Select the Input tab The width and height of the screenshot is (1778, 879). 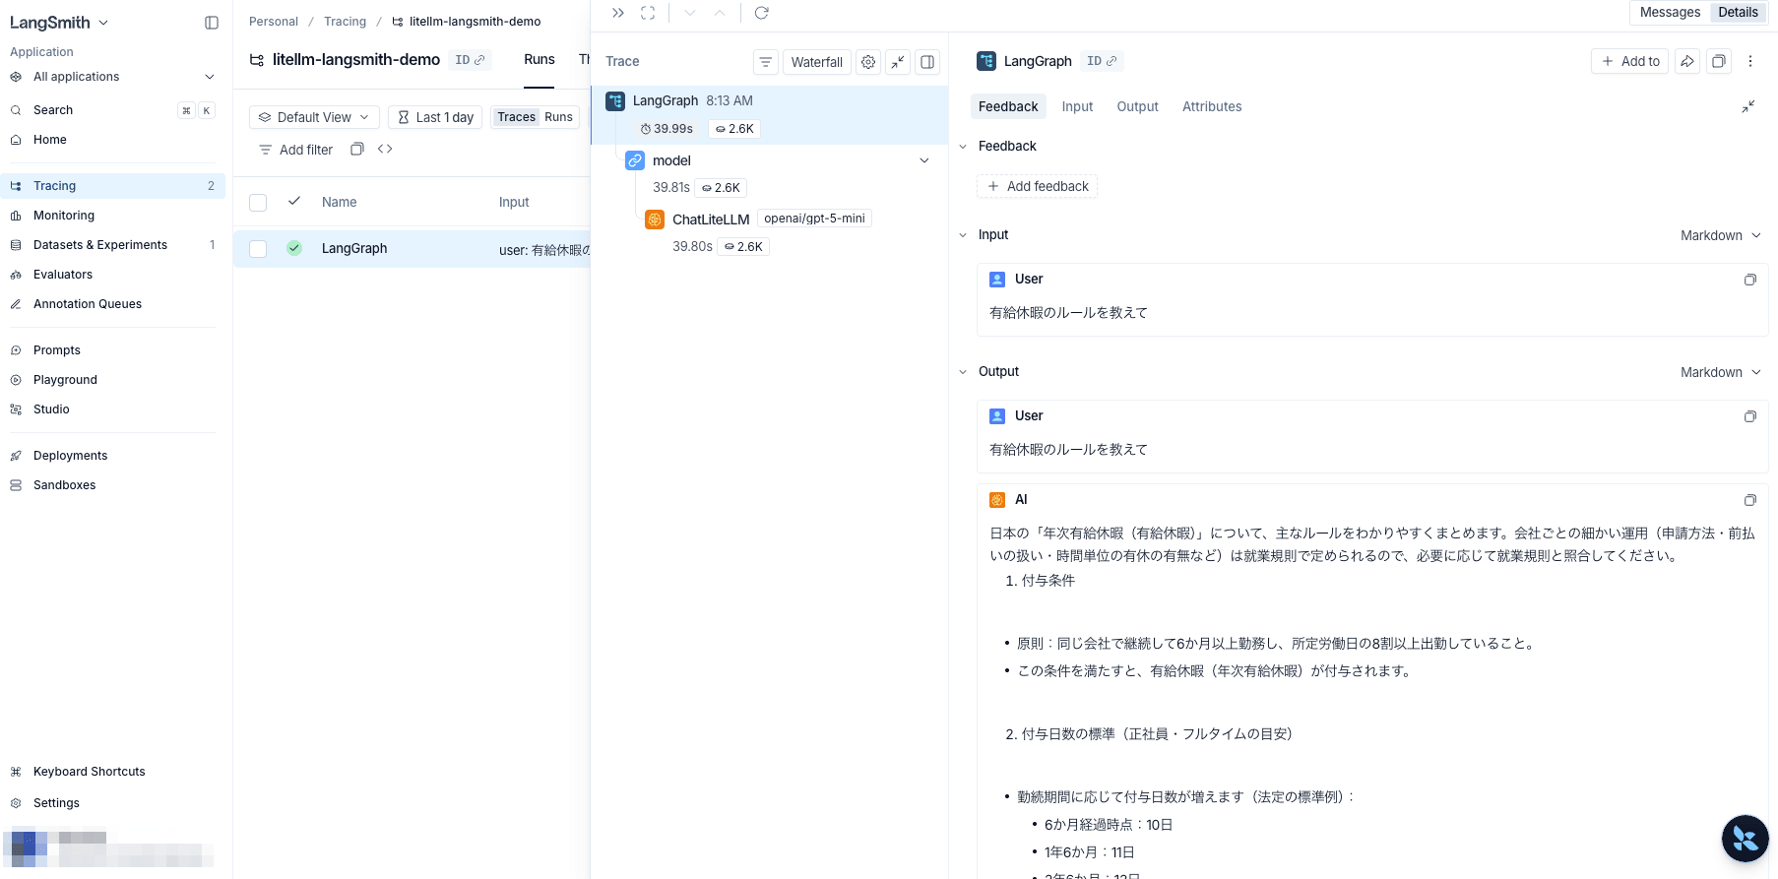click(1077, 106)
